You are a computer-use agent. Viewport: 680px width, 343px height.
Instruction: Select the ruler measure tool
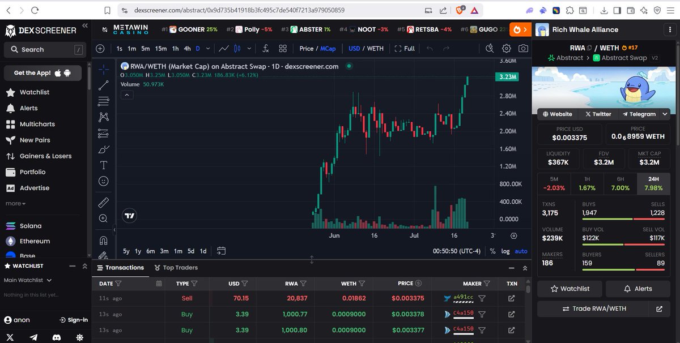(104, 202)
